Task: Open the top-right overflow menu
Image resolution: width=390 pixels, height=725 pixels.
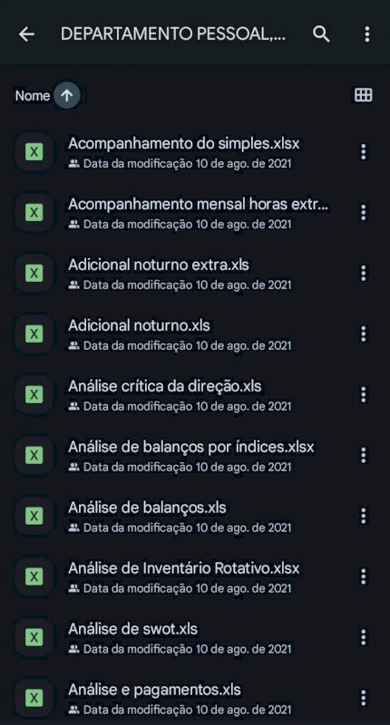Action: click(366, 34)
